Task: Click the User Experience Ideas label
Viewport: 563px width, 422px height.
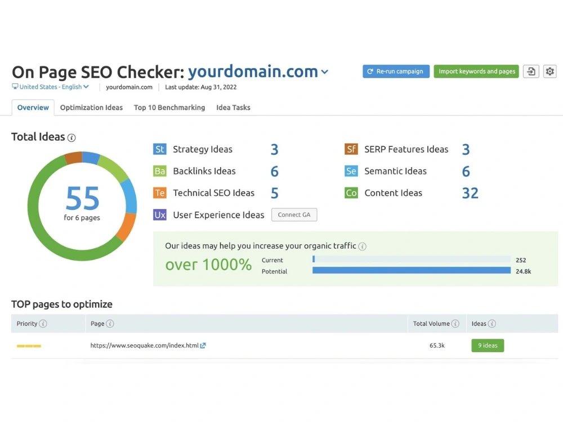Action: [218, 215]
